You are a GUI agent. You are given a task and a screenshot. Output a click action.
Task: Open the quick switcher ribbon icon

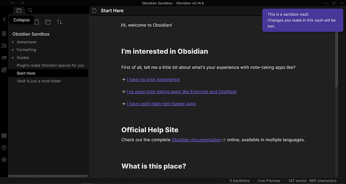click(x=4, y=33)
